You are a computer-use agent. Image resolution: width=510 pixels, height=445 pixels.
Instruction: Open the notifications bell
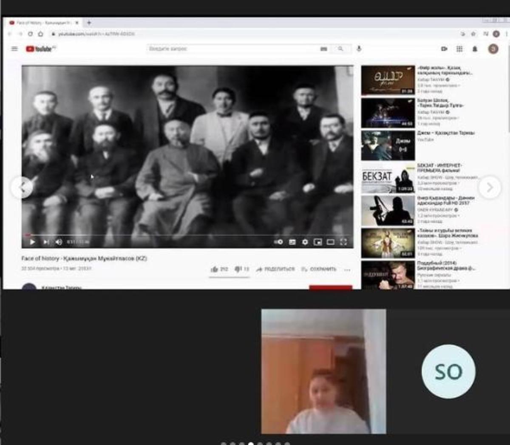tap(475, 49)
